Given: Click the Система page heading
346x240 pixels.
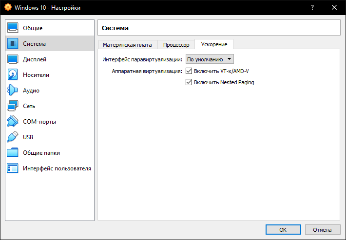Looking at the screenshot, I should coord(115,28).
